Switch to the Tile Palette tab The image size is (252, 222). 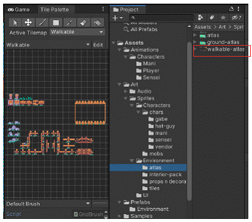click(x=55, y=10)
